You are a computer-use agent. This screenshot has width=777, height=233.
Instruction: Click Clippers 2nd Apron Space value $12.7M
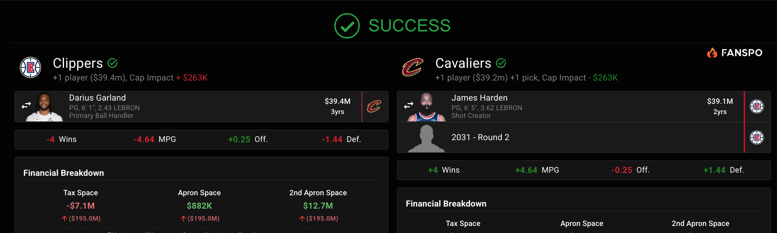coord(318,206)
